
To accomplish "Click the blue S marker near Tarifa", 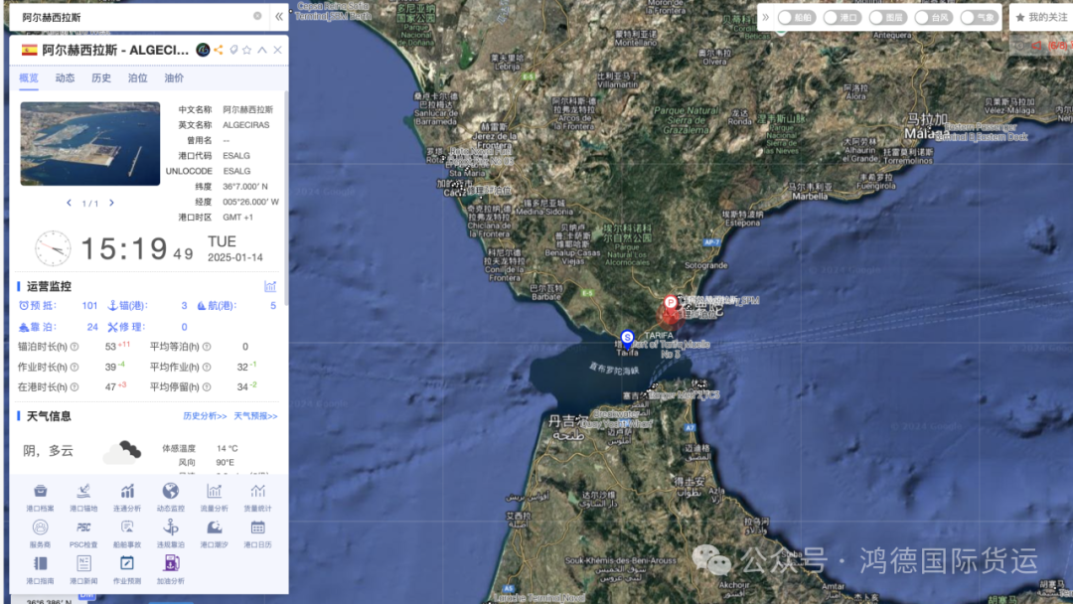I will pos(627,338).
